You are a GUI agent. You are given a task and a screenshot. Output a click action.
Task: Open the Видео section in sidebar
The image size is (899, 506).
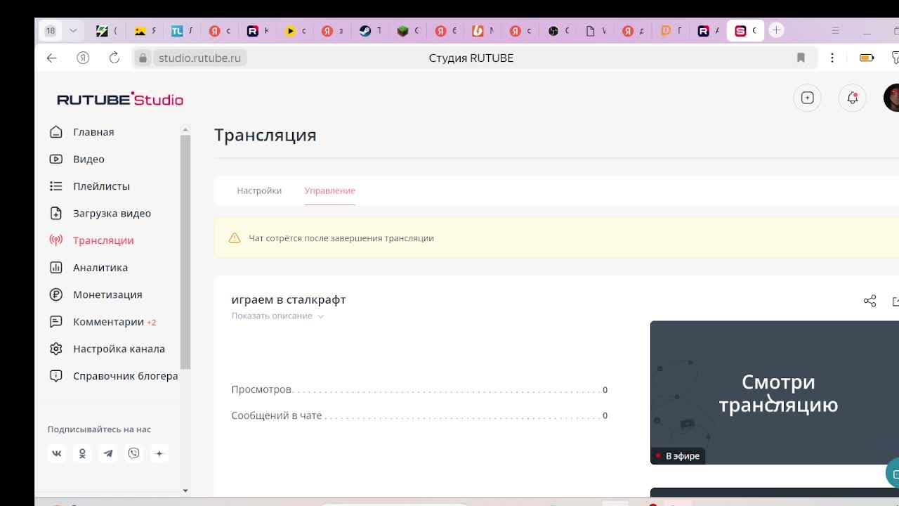pos(88,159)
